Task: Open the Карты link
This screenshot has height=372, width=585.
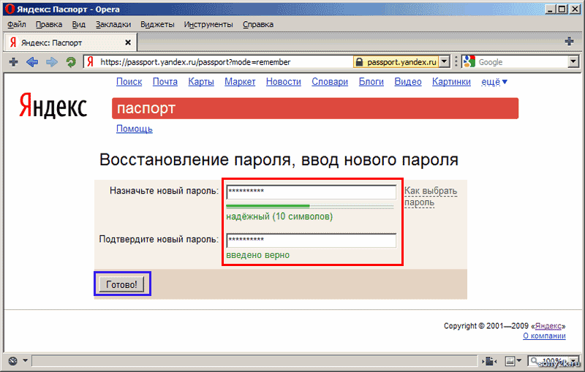Action: [201, 82]
